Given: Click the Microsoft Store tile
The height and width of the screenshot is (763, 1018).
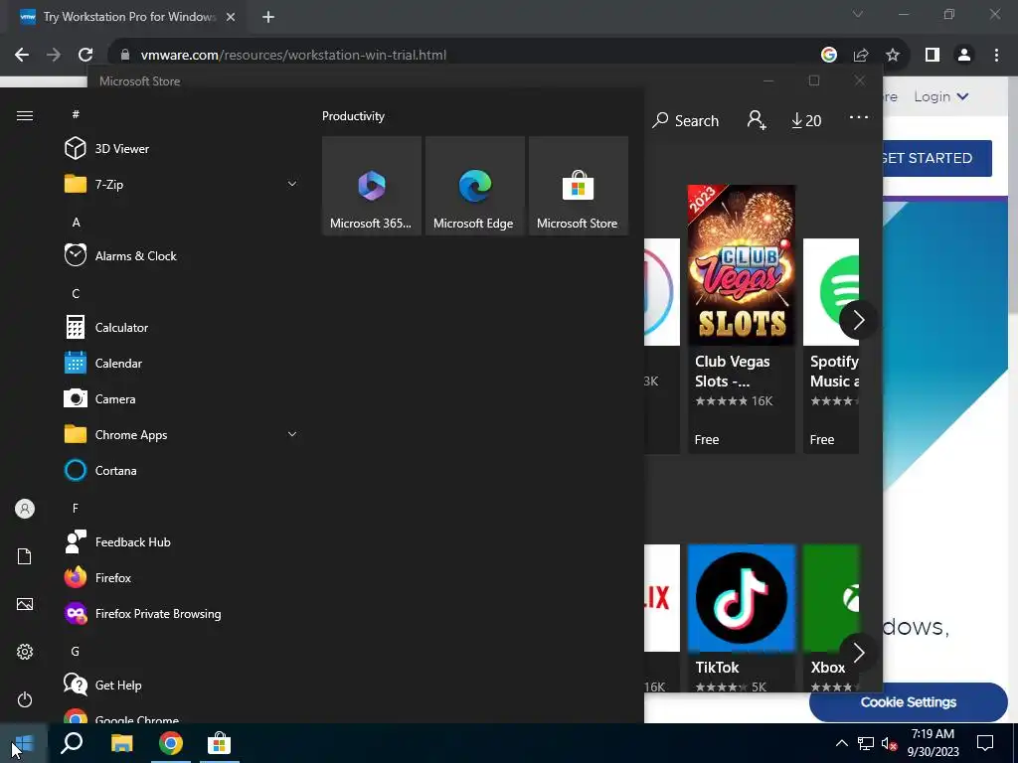Looking at the screenshot, I should tap(578, 186).
